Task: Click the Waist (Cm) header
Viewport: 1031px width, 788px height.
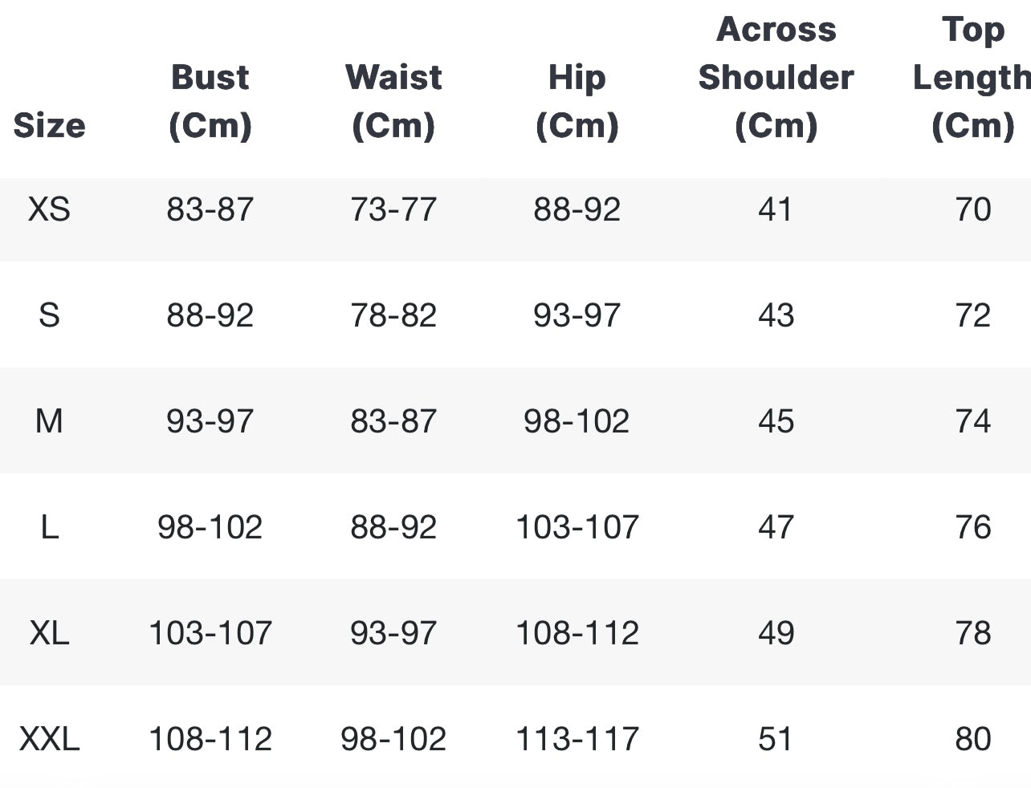Action: pos(393,101)
